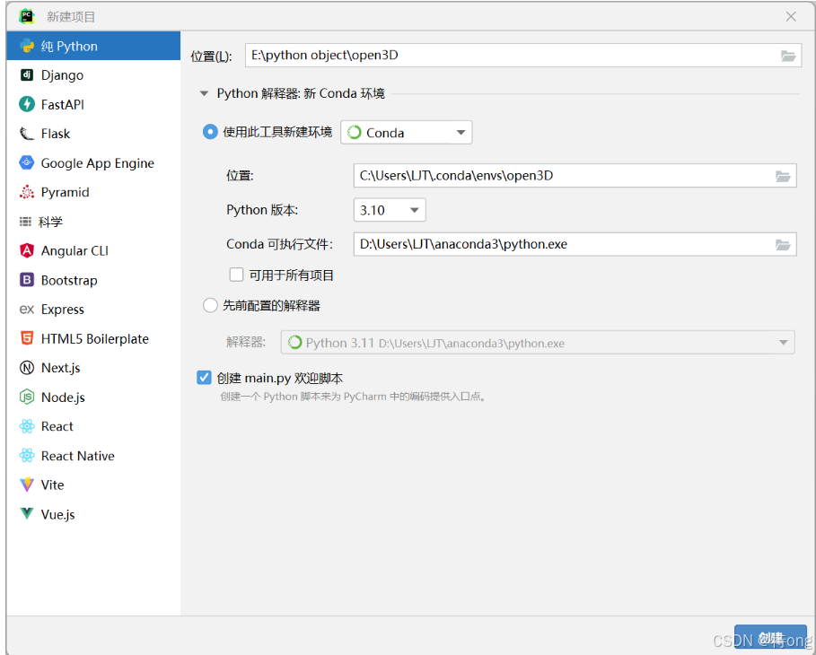This screenshot has height=655, width=816.
Task: Click the 位置(L): label
Action: point(211,56)
